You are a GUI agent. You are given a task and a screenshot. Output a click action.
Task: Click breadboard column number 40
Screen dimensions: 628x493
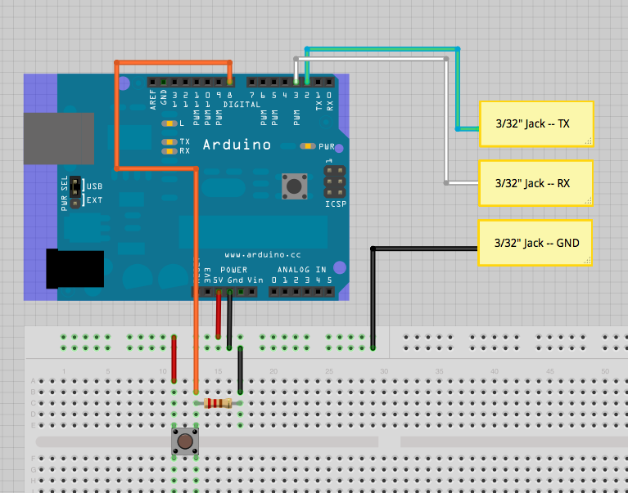click(x=495, y=371)
